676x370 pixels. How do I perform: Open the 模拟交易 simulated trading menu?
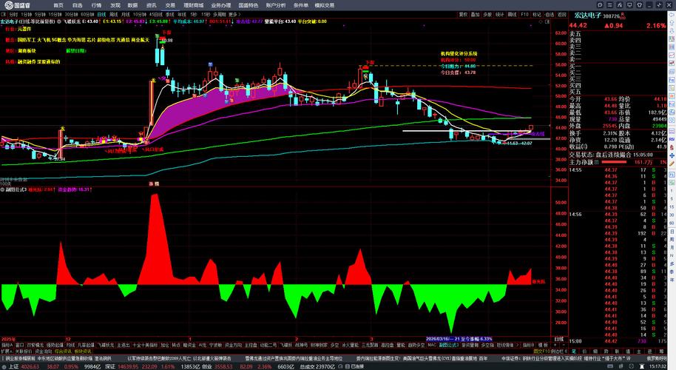click(324, 5)
